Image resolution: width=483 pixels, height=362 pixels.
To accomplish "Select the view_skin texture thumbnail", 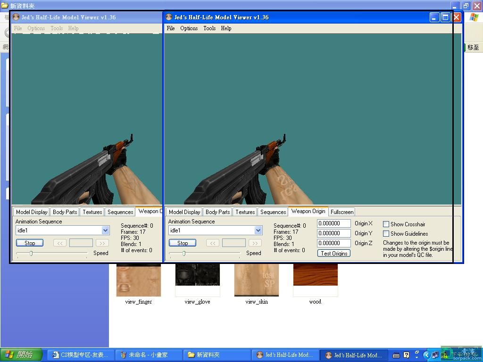I will pyautogui.click(x=257, y=280).
